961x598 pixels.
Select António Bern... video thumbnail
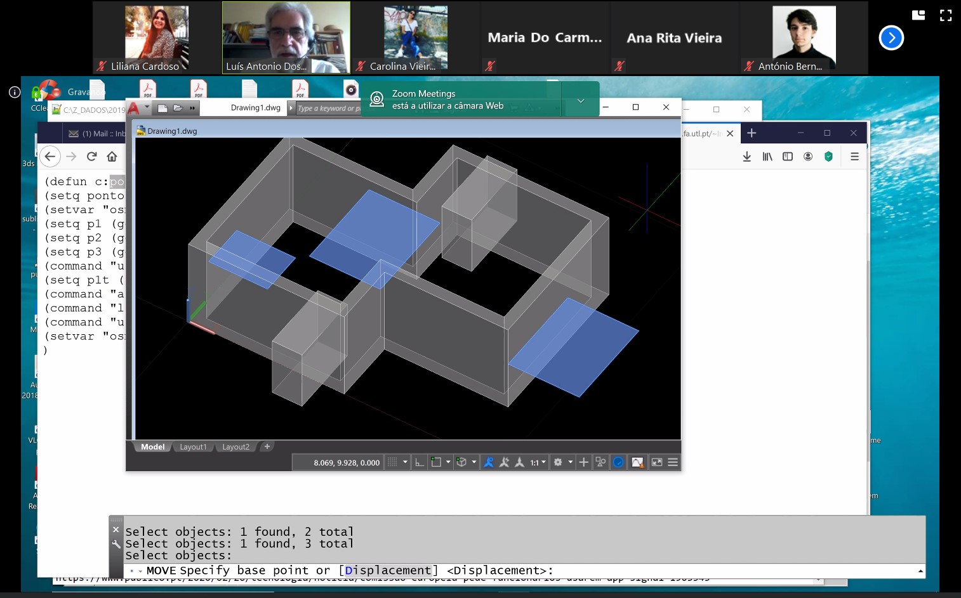coord(804,38)
